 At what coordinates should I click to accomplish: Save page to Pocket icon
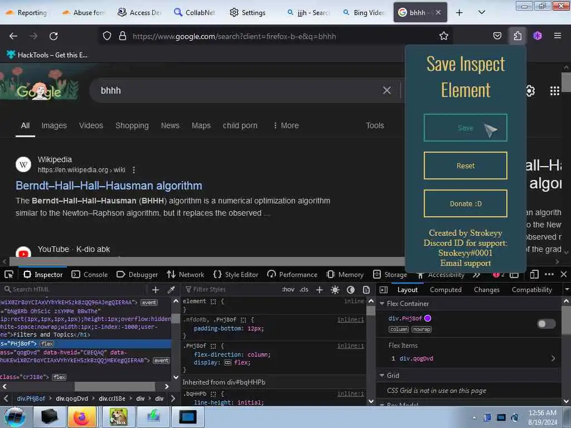[x=497, y=36]
